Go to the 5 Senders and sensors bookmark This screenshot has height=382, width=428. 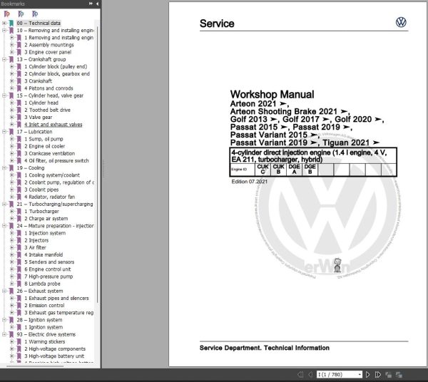click(49, 262)
